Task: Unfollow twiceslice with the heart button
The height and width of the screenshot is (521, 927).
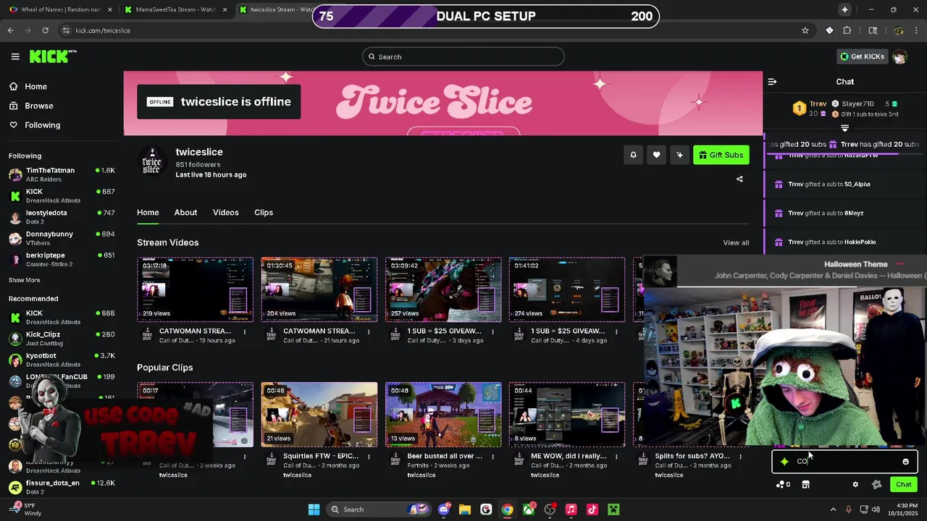Action: coord(656,155)
